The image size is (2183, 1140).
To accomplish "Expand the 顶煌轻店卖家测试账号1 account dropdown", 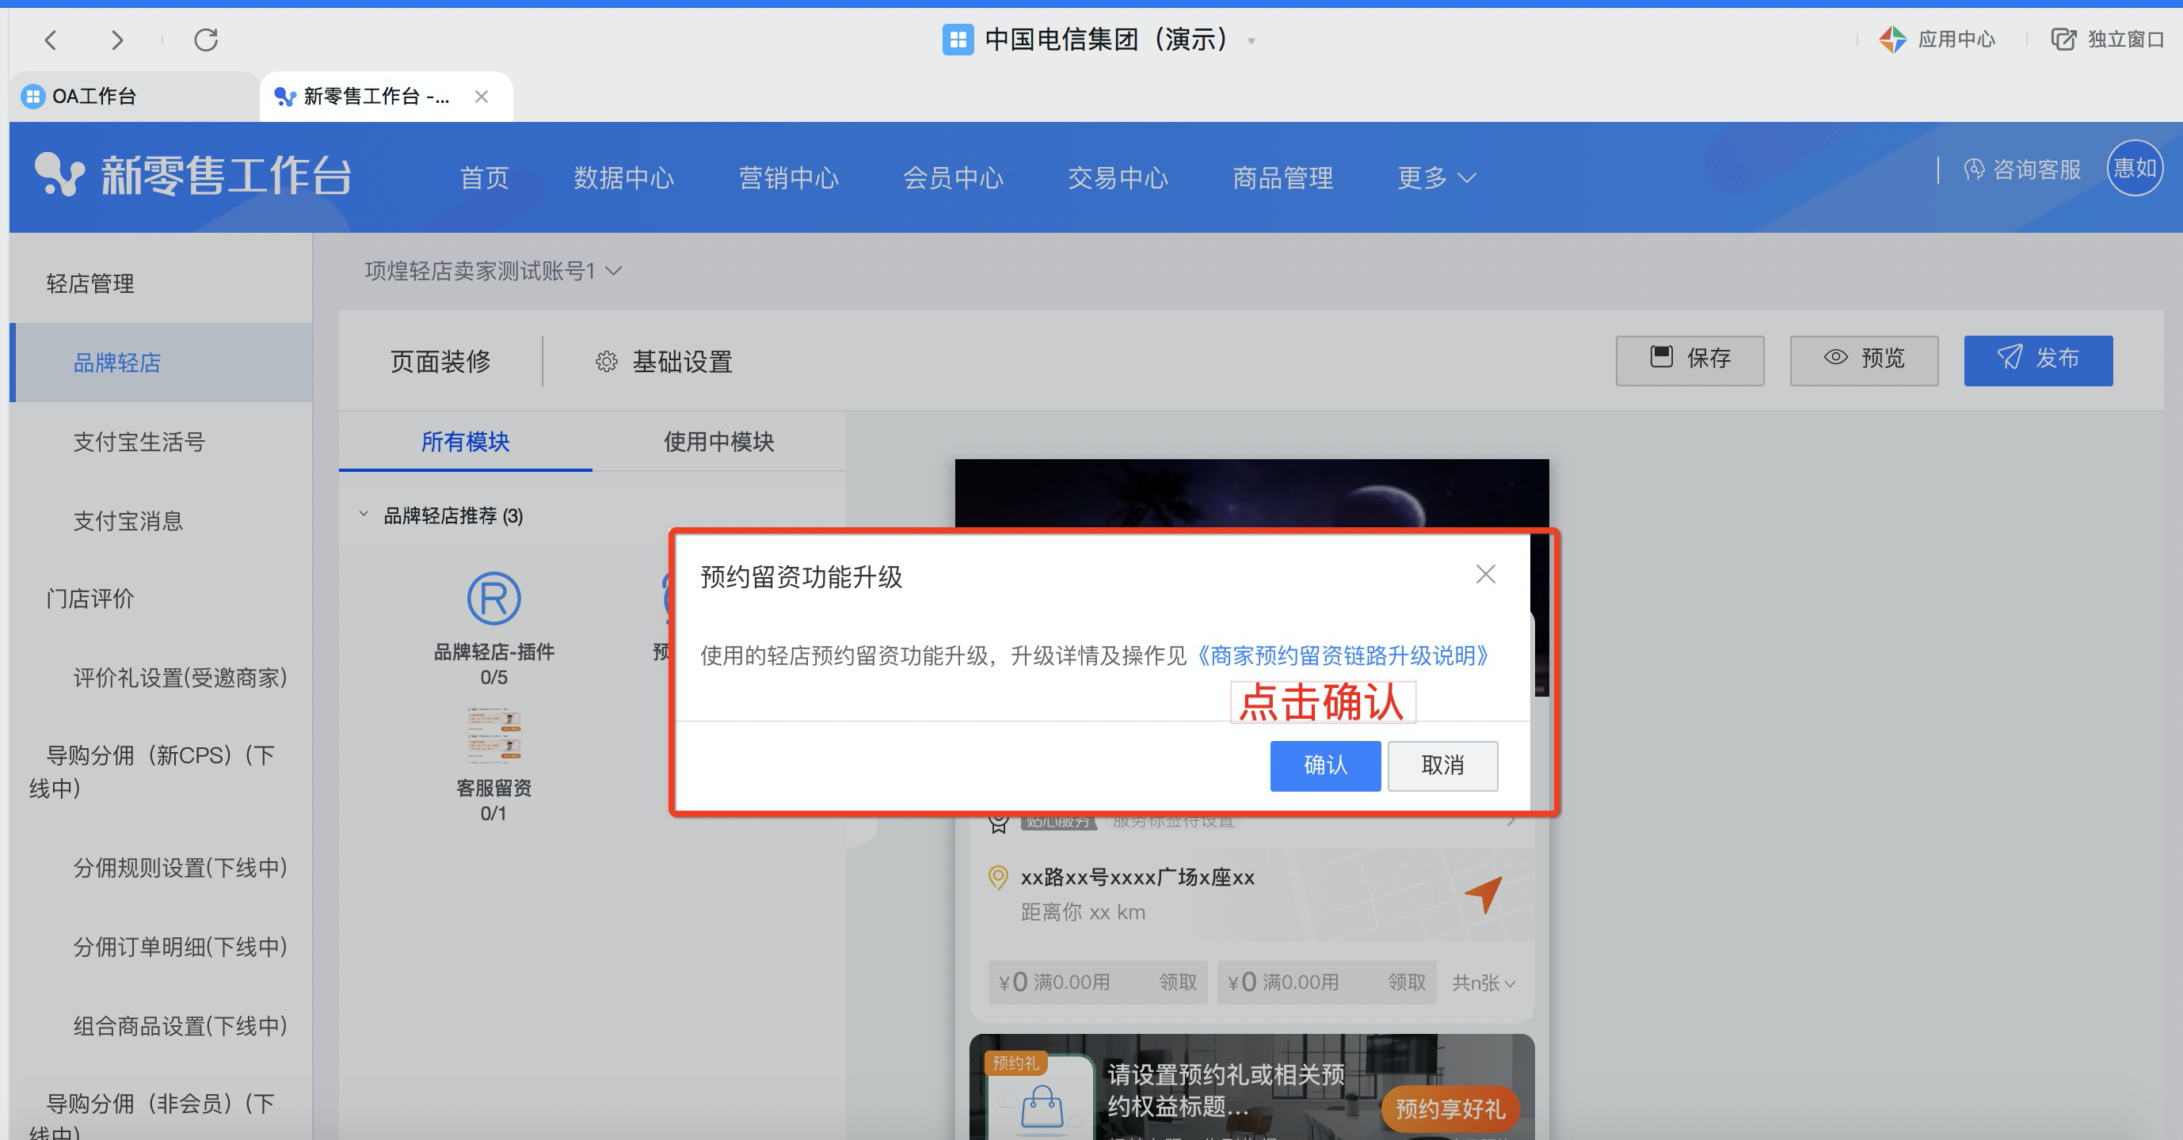I will 493,271.
